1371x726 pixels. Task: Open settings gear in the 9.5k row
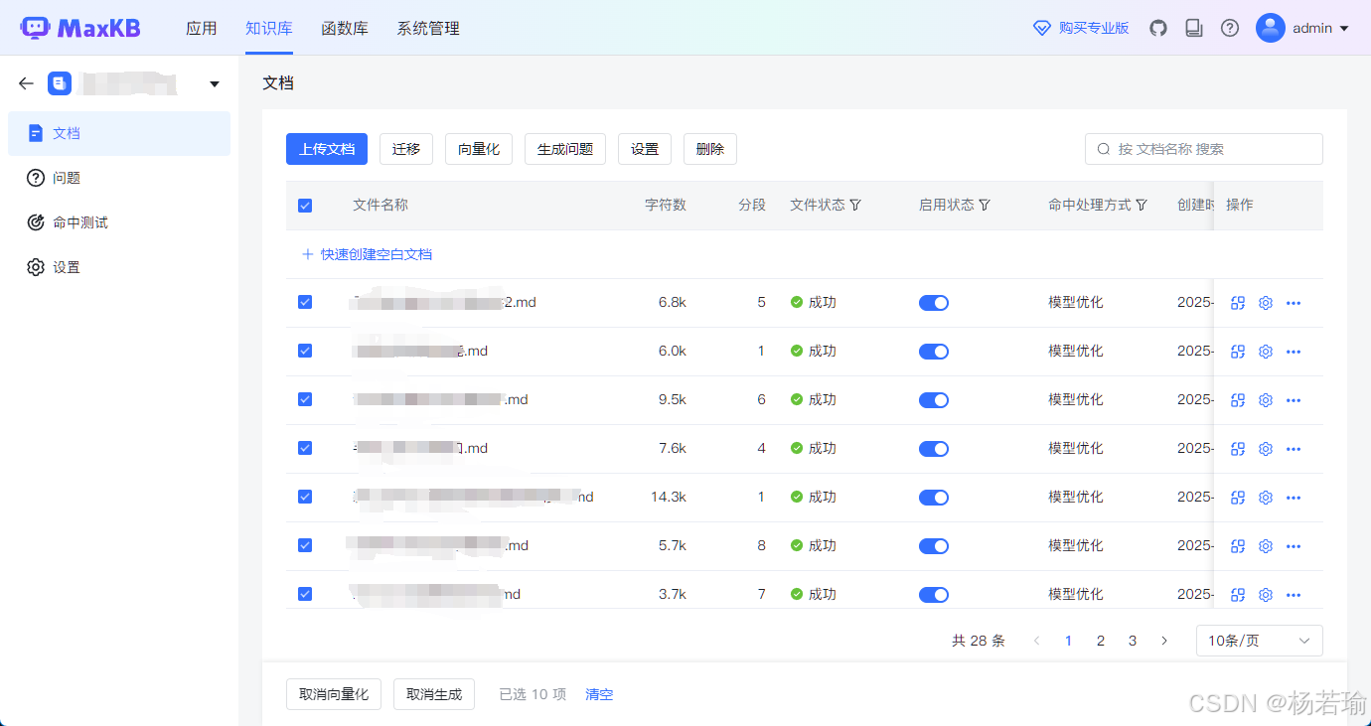click(x=1266, y=400)
